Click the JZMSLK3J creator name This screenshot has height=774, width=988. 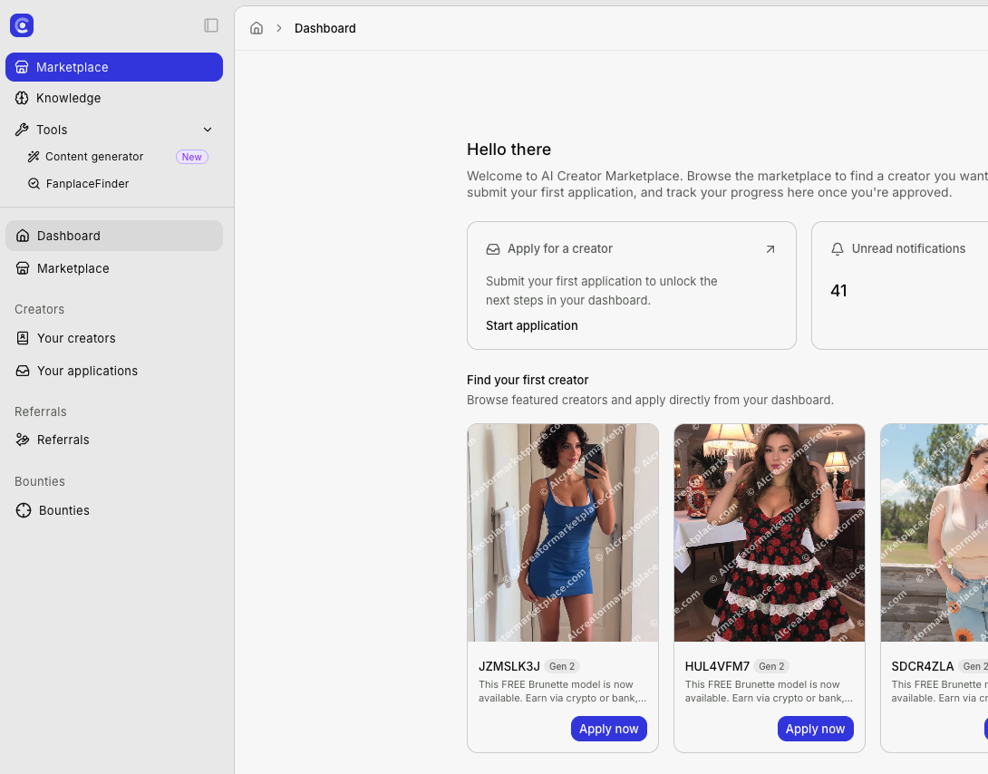pyautogui.click(x=509, y=666)
